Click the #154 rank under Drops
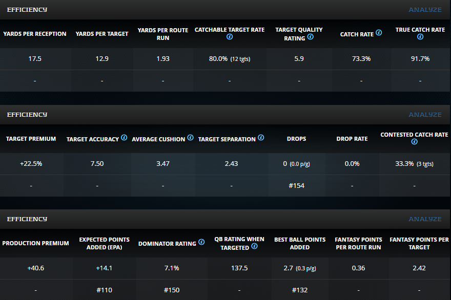This screenshot has width=451, height=300. tap(296, 185)
